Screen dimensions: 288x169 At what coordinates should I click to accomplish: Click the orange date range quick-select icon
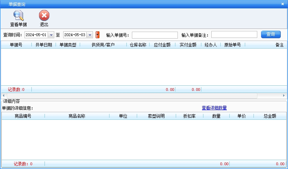pyautogui.click(x=97, y=35)
